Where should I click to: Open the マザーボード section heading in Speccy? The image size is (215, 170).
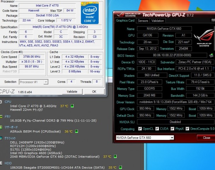[11, 127]
